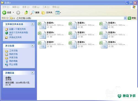The image size is (138, 101).
Task: Click the file name text 数据表3
Action: coord(112,23)
